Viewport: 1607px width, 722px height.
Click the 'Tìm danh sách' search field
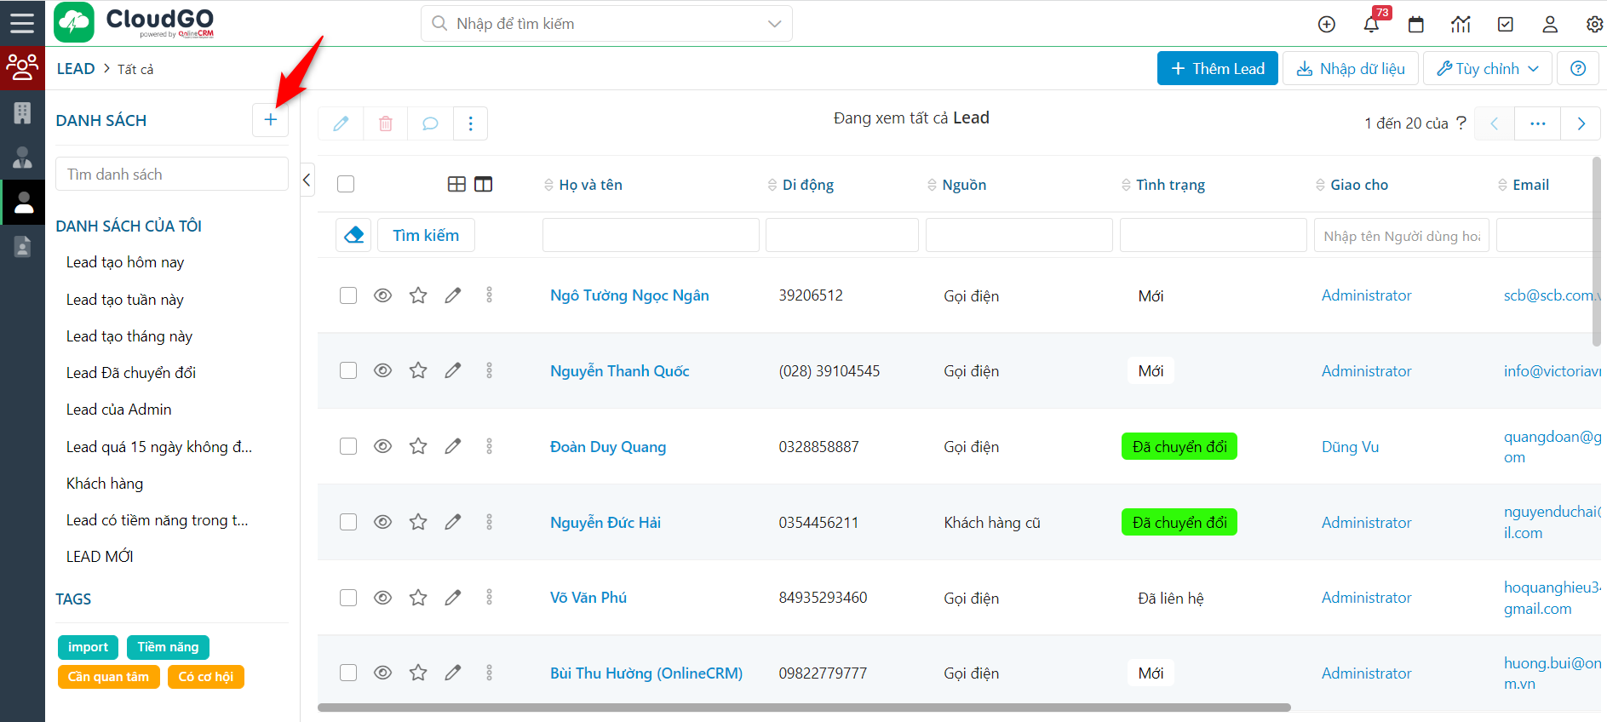click(172, 174)
